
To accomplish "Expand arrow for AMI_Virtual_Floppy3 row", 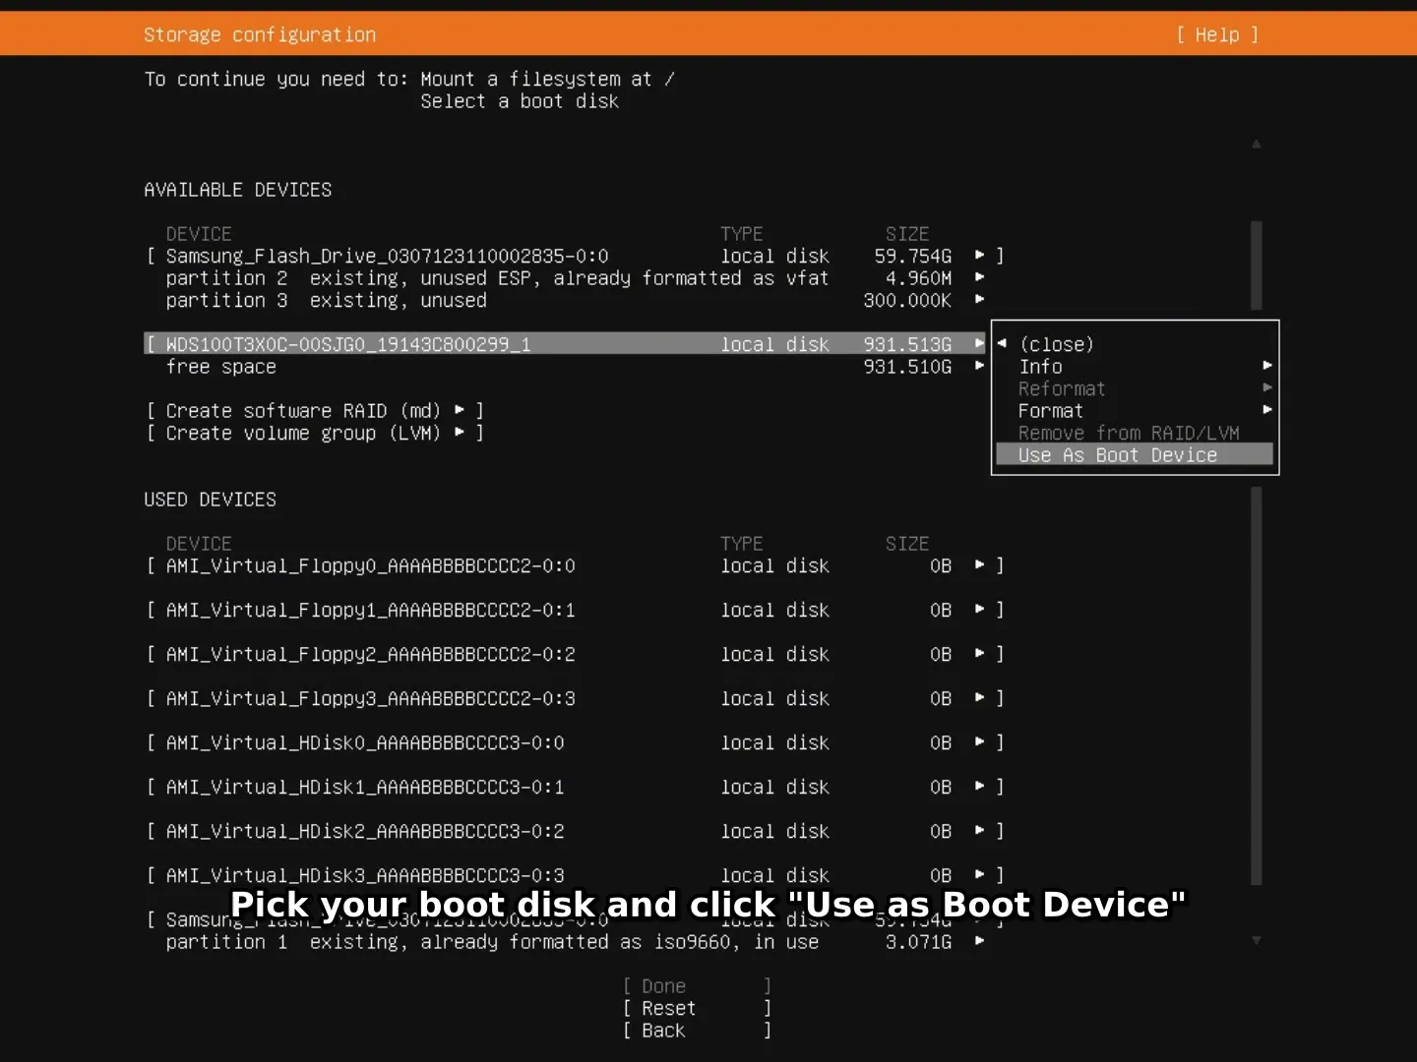I will (979, 698).
